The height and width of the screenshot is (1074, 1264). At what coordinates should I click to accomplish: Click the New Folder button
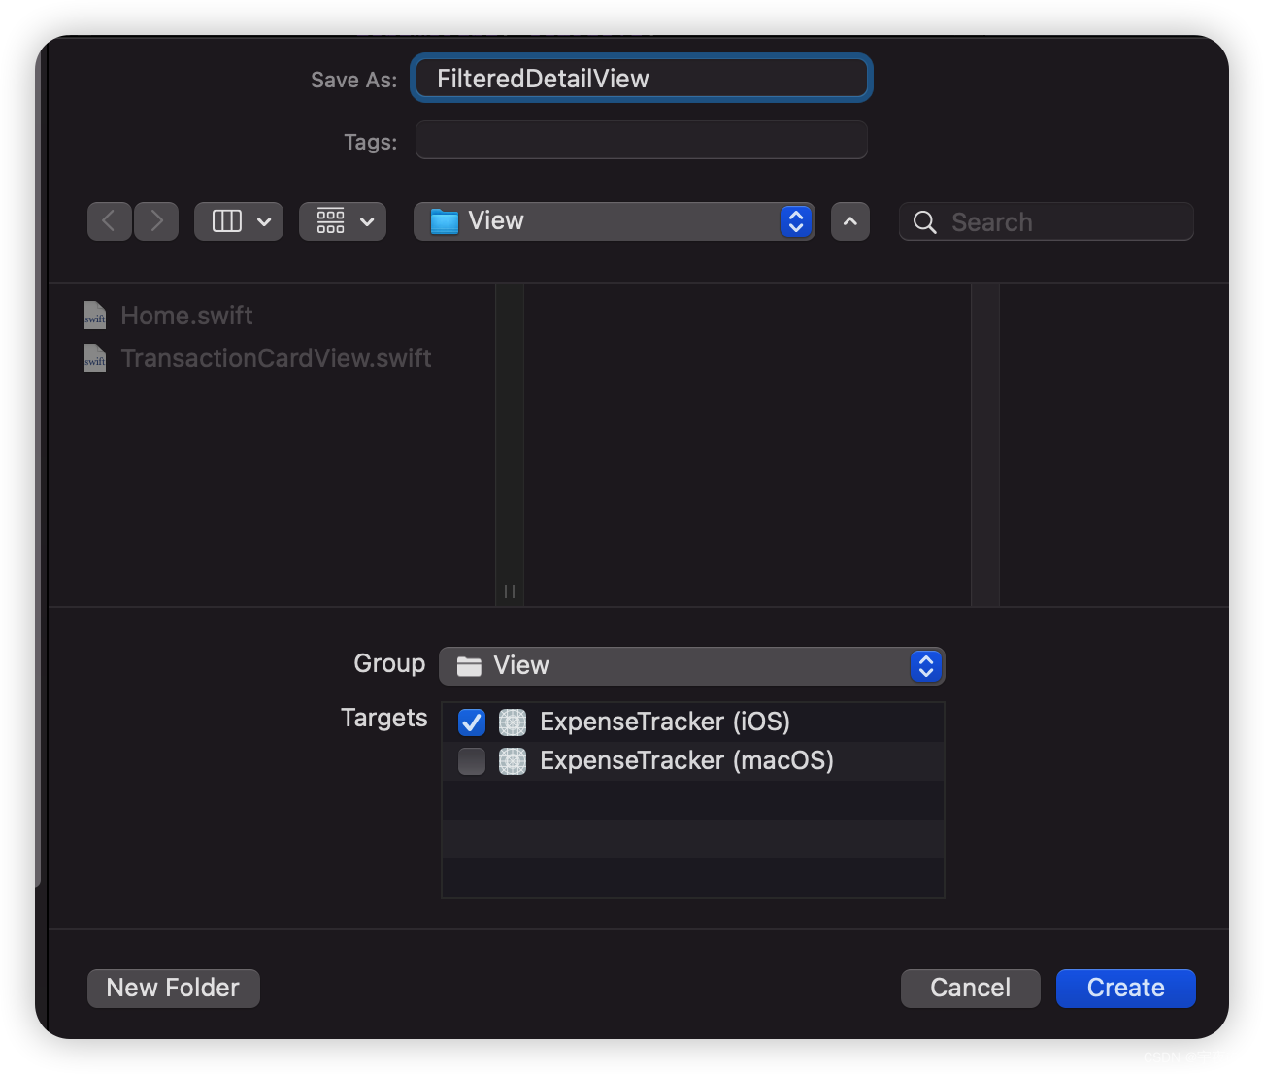(174, 988)
